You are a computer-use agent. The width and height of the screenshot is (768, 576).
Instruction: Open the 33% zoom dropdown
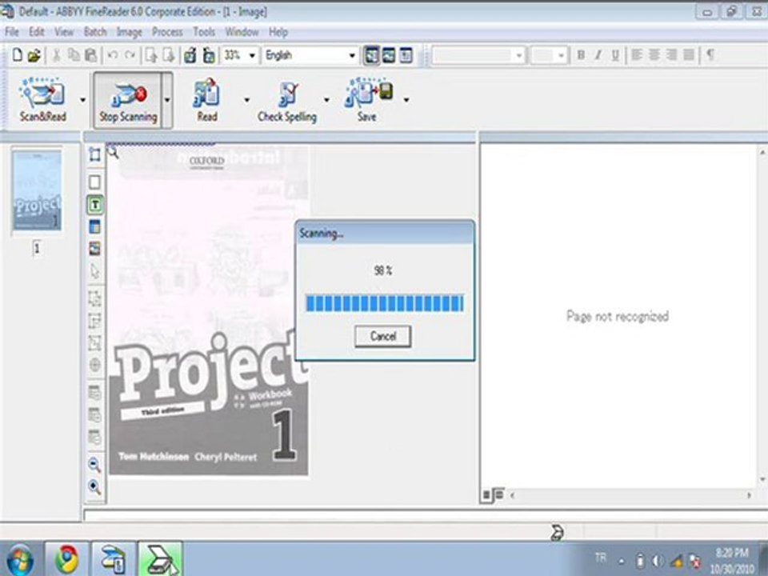(x=252, y=55)
